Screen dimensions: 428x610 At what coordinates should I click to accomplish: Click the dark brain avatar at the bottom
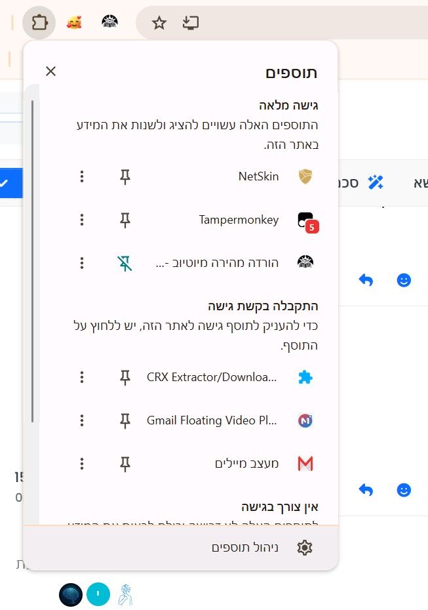tap(71, 594)
